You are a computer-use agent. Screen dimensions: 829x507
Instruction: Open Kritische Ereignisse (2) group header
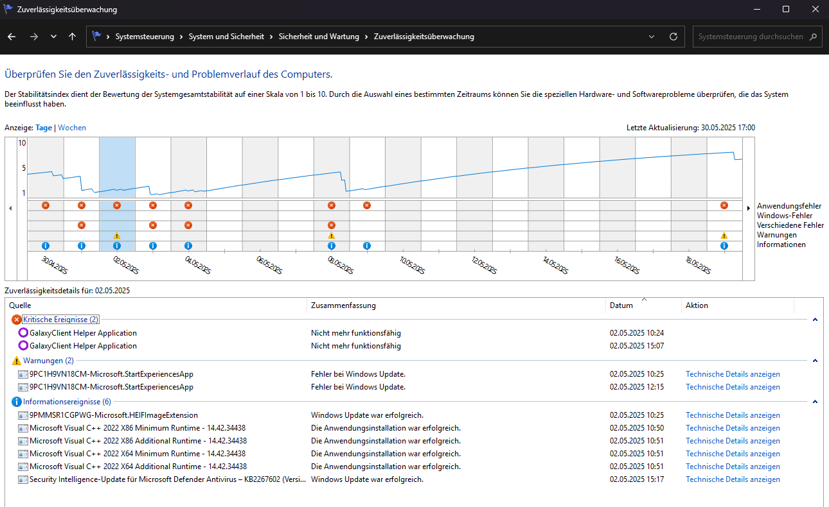pyautogui.click(x=61, y=320)
